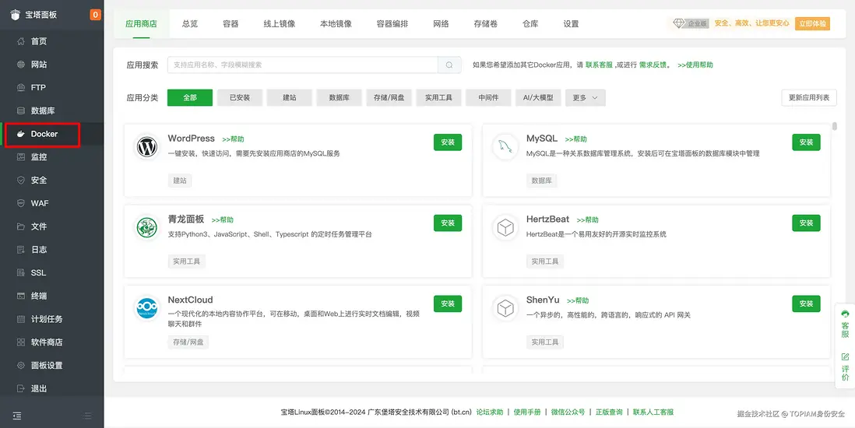Click the WAF icon in sidebar
855x428 pixels.
21,203
